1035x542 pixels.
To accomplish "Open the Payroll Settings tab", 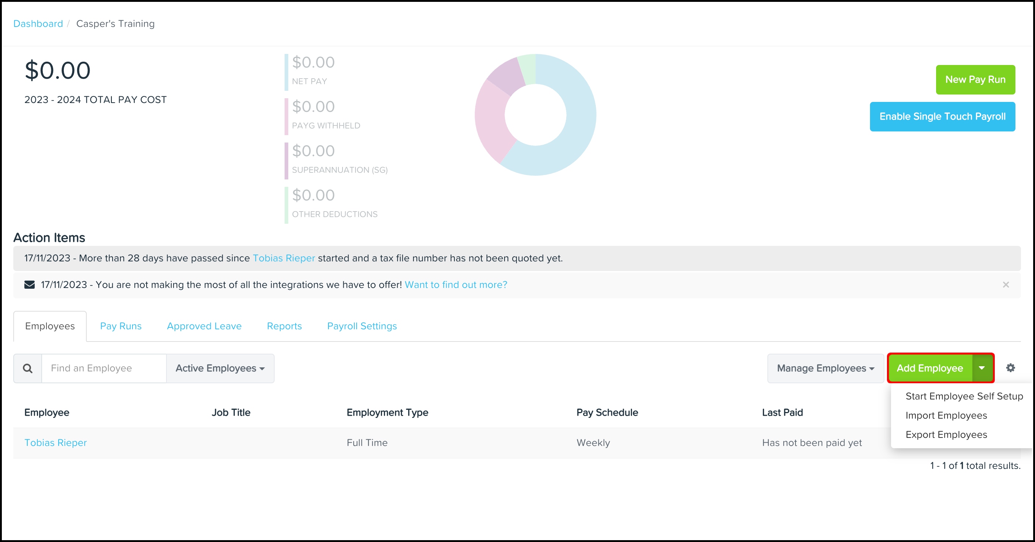I will point(362,326).
